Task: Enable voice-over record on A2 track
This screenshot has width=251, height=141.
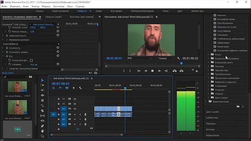Action: pyautogui.click(x=85, y=119)
